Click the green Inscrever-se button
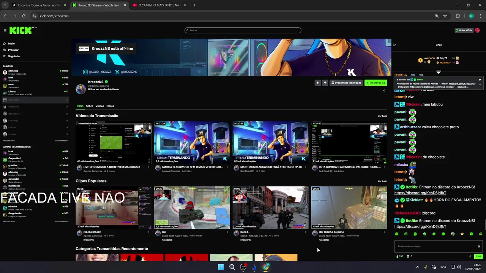This screenshot has width=486, height=273. 376,83
